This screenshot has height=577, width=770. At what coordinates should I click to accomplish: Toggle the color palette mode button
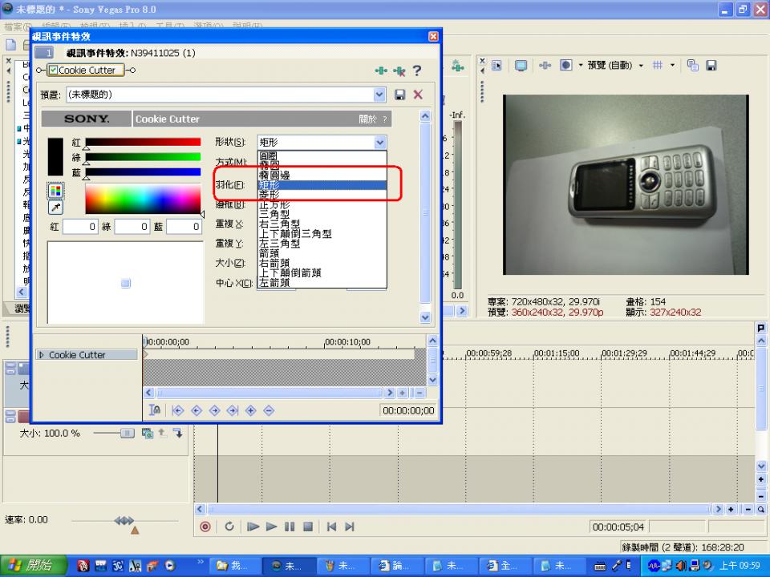55,191
